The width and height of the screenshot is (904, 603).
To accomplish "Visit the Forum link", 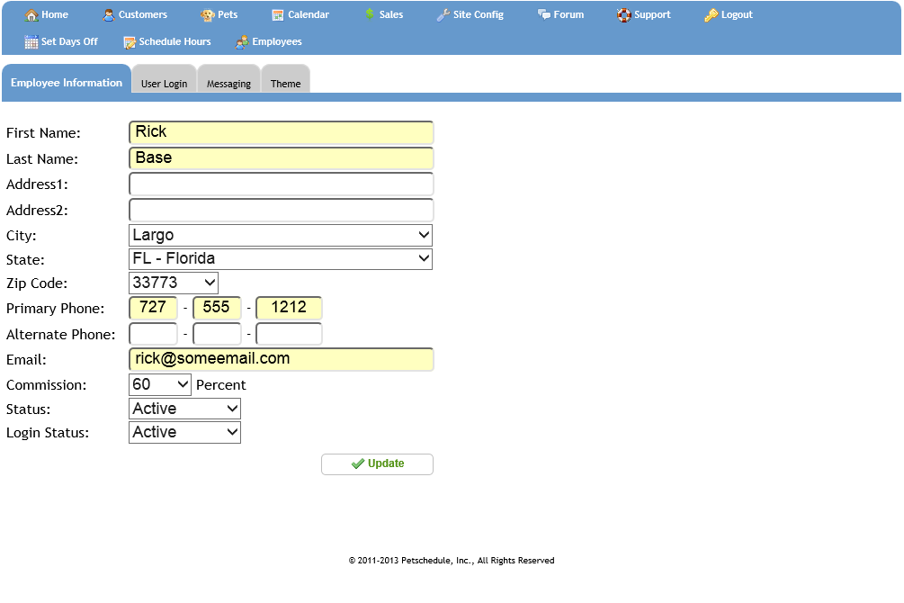I will tap(568, 14).
